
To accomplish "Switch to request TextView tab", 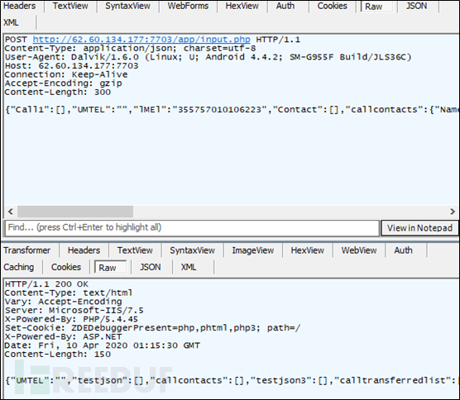I will coord(70,6).
